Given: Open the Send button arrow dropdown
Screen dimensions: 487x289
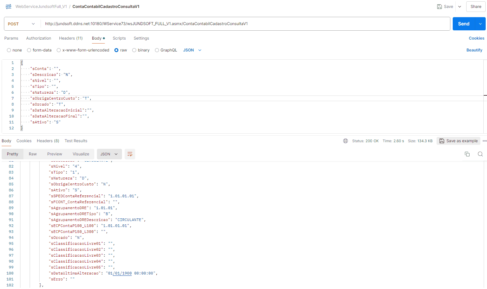Looking at the screenshot, I should click(x=480, y=24).
